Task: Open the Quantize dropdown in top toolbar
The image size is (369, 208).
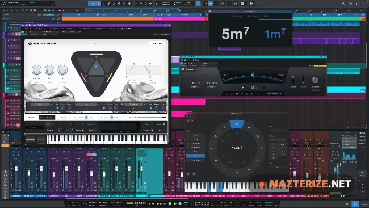Action: click(x=166, y=3)
